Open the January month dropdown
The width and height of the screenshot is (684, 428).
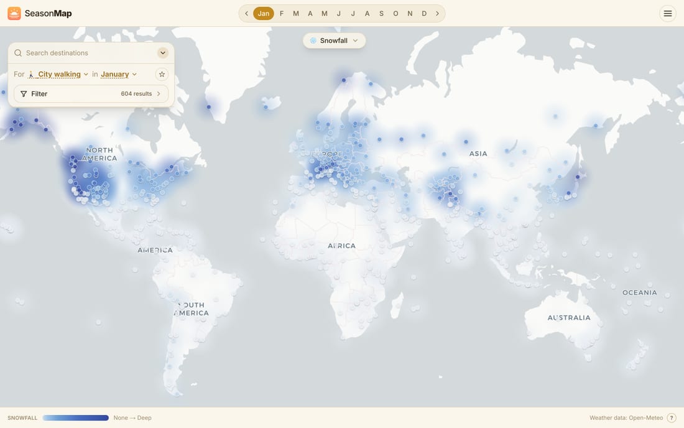tap(119, 74)
